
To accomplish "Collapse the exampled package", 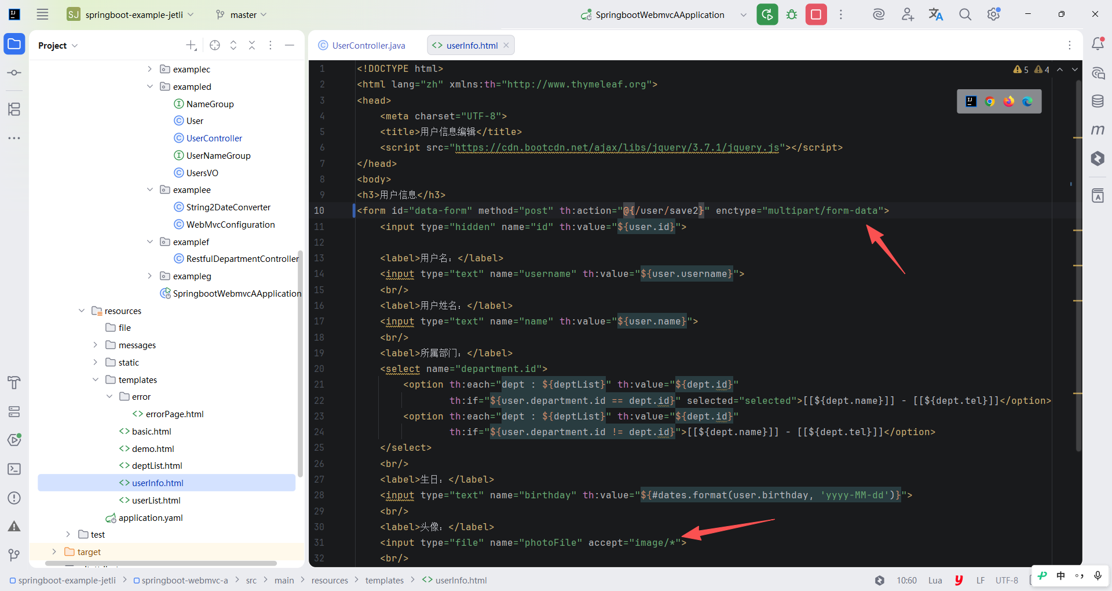I will pyautogui.click(x=149, y=86).
